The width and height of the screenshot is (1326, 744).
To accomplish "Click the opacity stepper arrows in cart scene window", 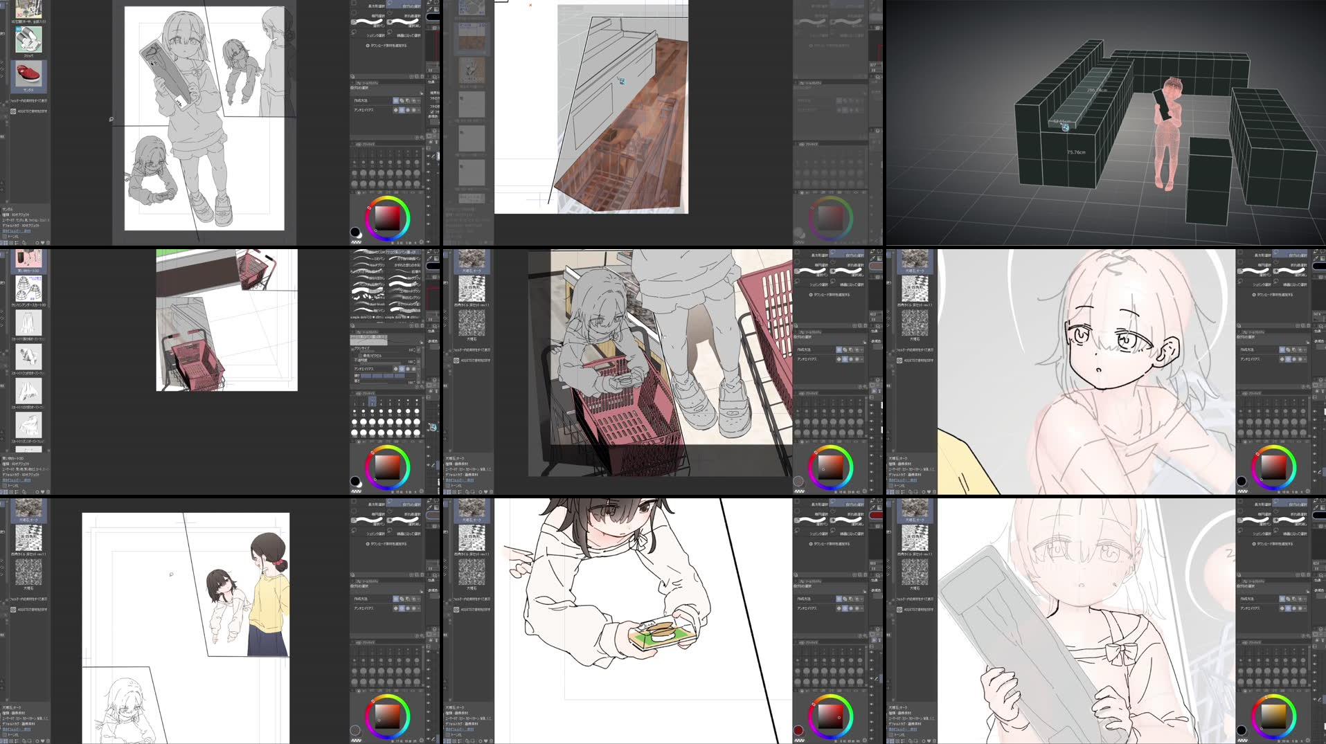I will (x=416, y=361).
